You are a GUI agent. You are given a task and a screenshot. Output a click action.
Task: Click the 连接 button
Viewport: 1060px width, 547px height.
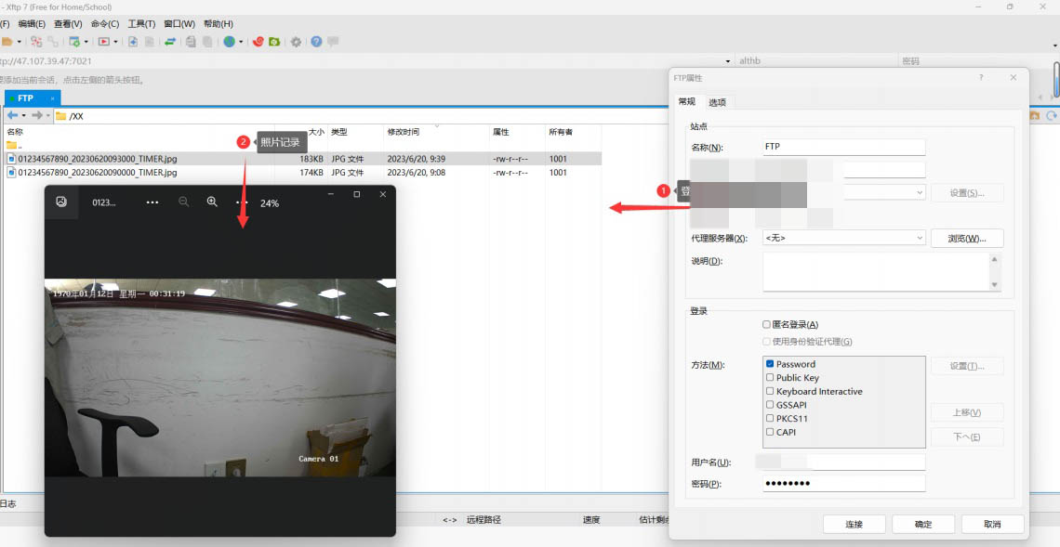[x=854, y=525]
